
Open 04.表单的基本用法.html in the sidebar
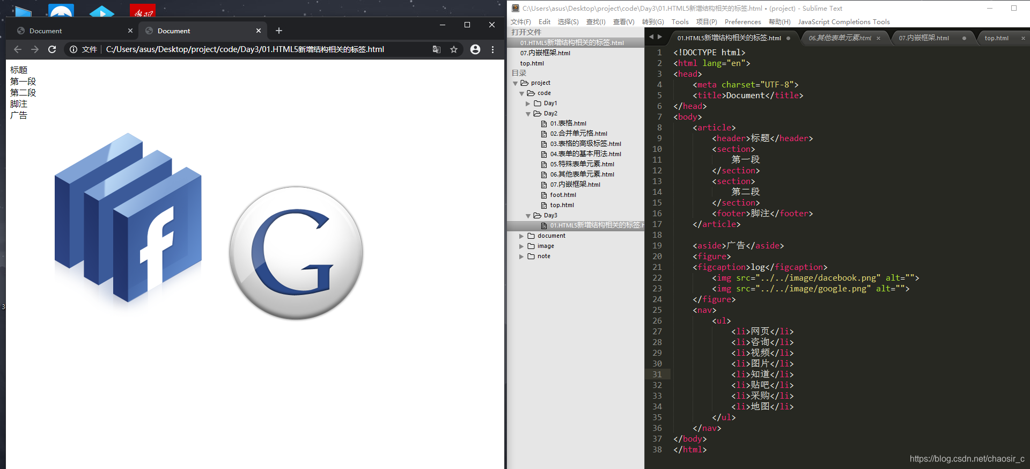point(585,154)
